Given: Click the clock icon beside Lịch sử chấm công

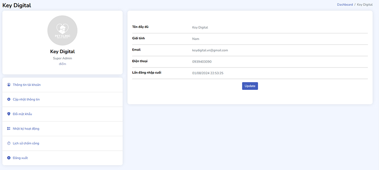Looking at the screenshot, I should pos(9,143).
